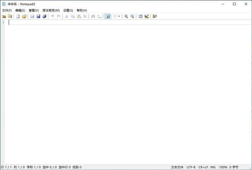
Task: Open the 文件(F) menu
Action: (x=7, y=11)
